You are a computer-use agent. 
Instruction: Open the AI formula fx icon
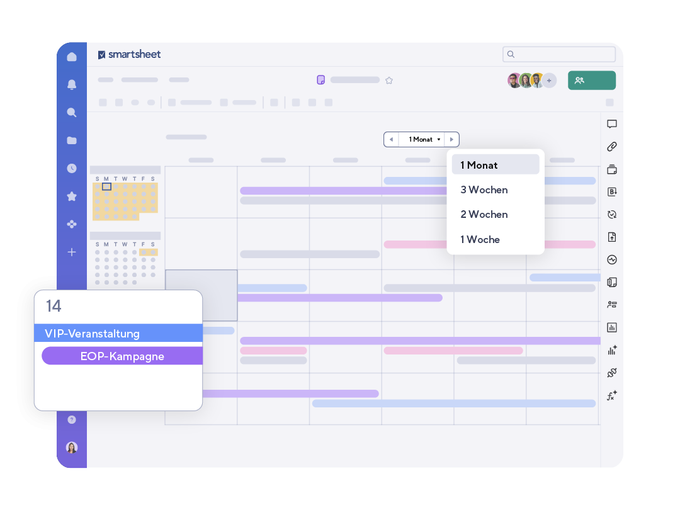click(612, 395)
